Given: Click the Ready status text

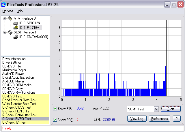Looking at the screenshot, I should point(7,128).
